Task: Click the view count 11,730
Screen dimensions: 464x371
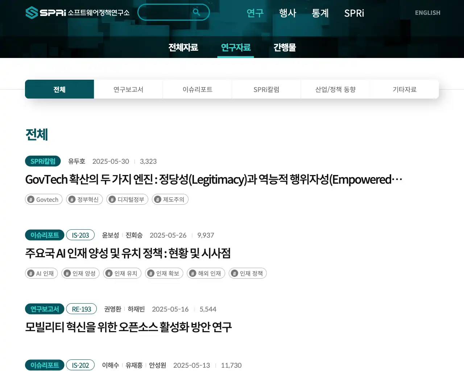Action: click(x=231, y=365)
